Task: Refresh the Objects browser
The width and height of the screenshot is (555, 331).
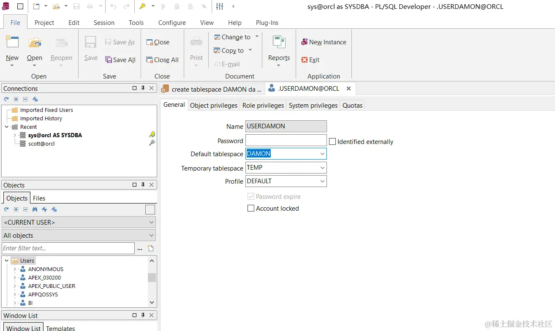Action: pyautogui.click(x=6, y=209)
